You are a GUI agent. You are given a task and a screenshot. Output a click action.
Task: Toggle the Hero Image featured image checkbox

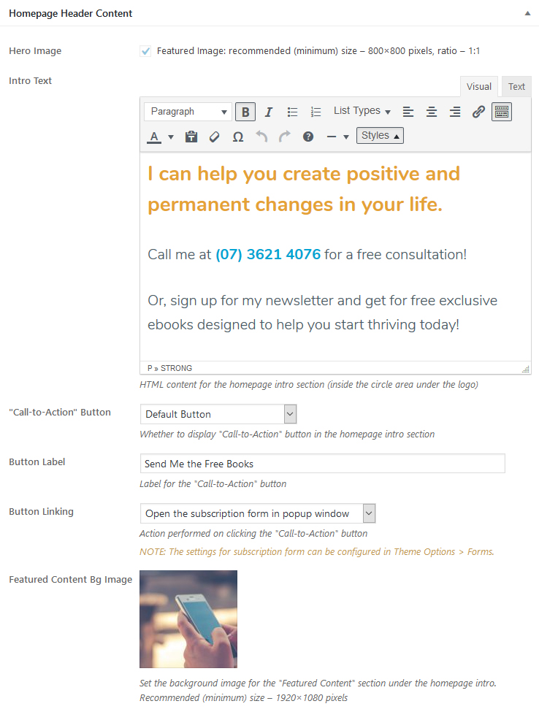click(145, 51)
